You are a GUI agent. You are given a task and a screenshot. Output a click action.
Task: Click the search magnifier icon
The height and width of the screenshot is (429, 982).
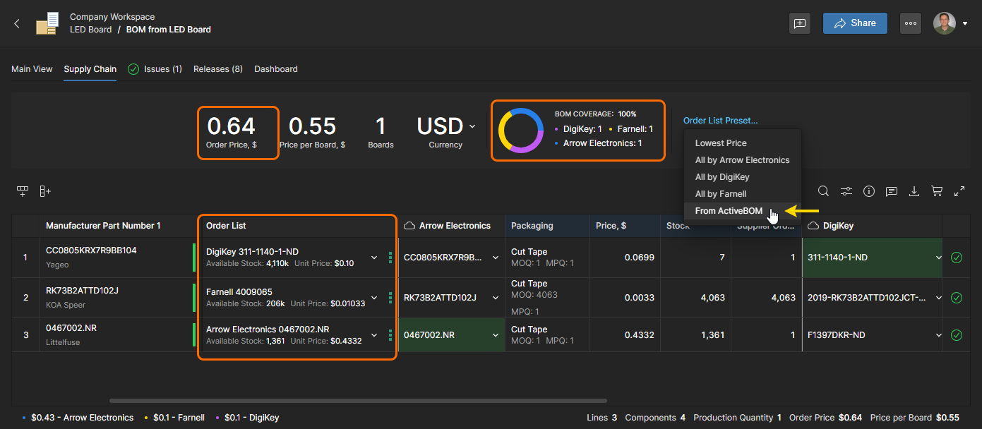coord(823,191)
